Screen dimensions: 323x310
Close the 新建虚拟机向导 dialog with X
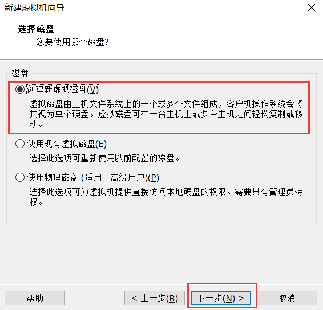coord(312,7)
